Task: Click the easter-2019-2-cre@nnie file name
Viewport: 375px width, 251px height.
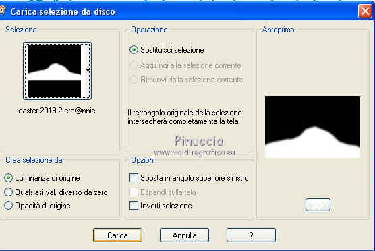Action: click(57, 111)
